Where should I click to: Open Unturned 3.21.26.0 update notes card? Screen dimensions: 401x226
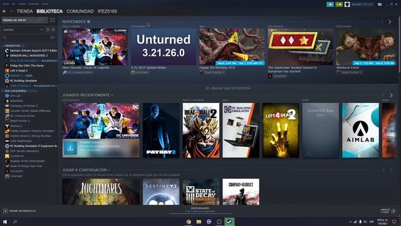tap(164, 46)
